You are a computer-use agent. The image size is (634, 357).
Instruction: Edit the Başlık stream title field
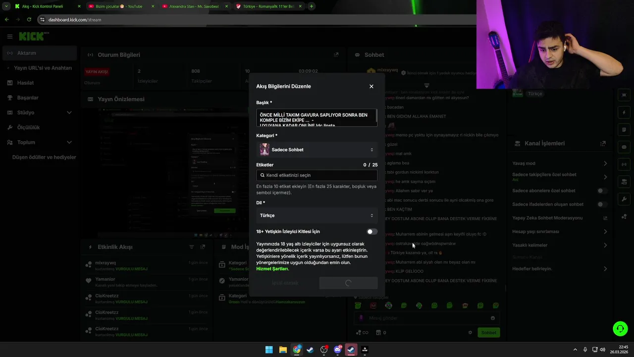click(x=317, y=118)
